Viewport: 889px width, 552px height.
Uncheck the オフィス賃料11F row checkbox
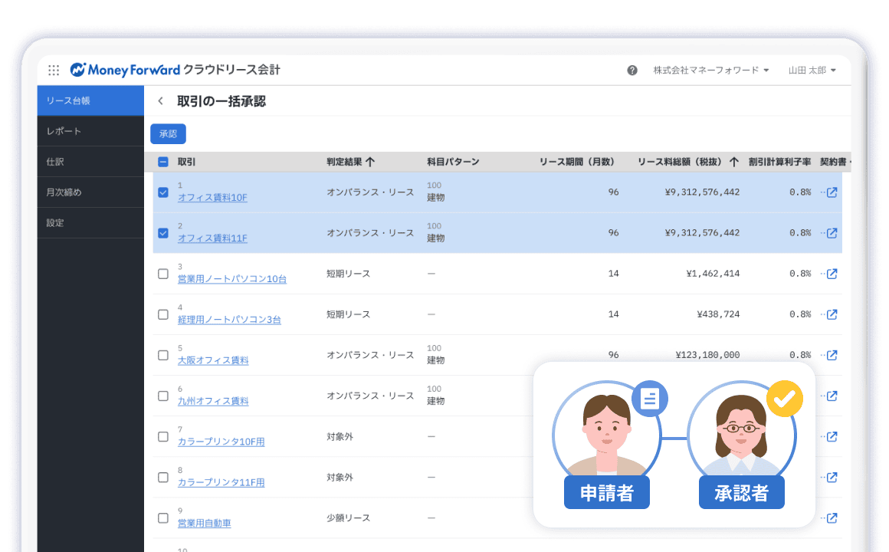click(x=163, y=233)
